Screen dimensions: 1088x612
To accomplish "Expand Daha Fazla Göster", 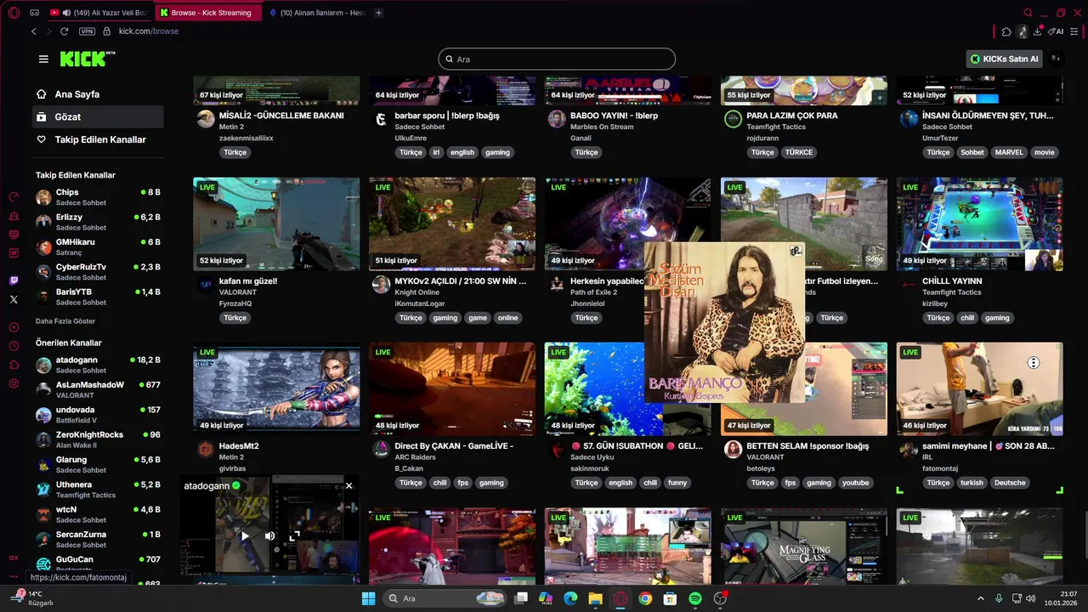I will click(x=65, y=321).
